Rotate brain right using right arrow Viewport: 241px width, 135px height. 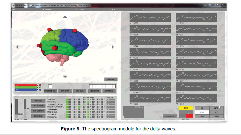click(x=112, y=47)
